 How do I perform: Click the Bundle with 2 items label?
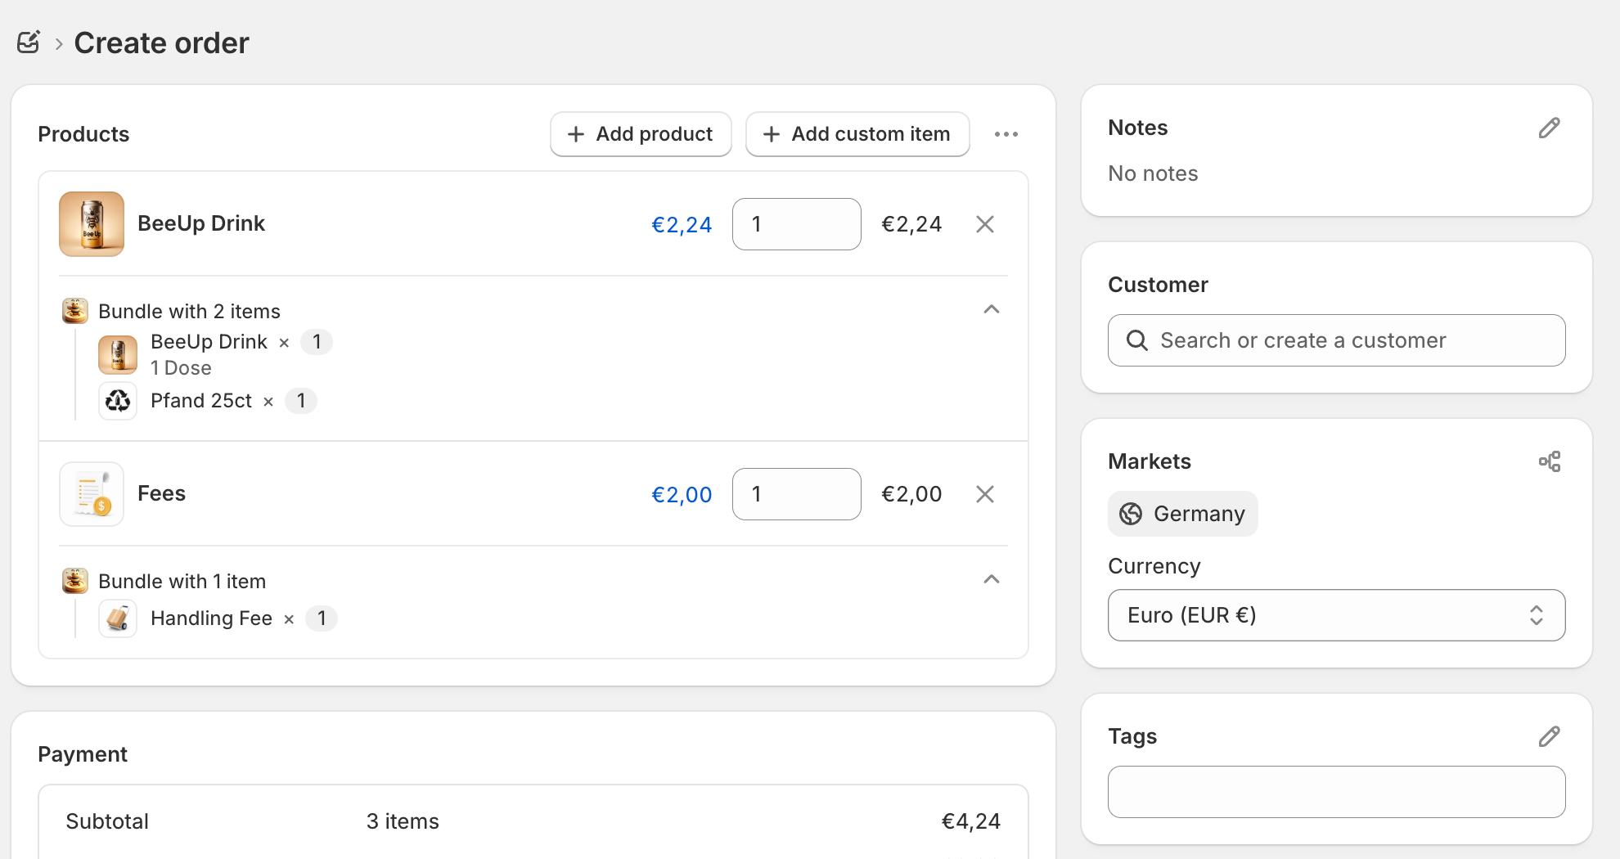(x=189, y=312)
